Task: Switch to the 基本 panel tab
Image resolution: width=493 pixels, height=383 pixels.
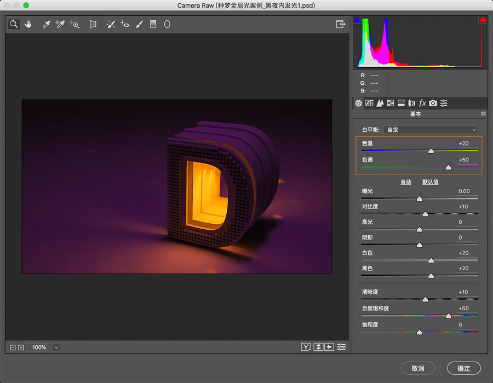Action: [x=358, y=103]
